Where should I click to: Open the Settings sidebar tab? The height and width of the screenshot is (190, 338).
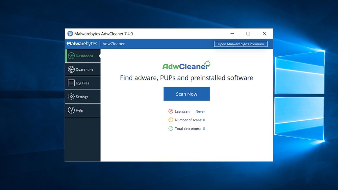coord(83,97)
